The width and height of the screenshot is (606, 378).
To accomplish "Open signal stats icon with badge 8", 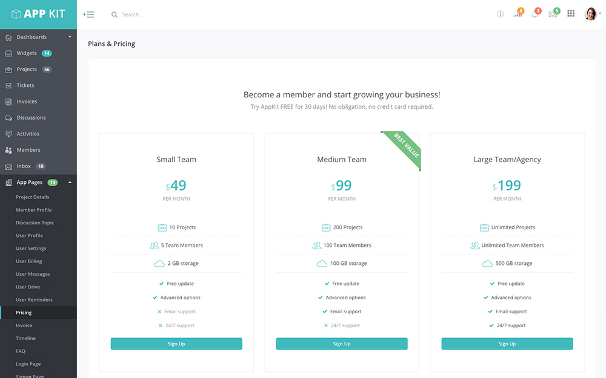I will coord(518,13).
